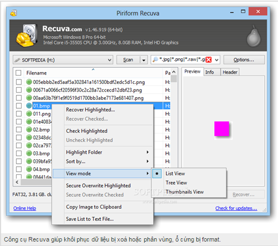
Task: Switch to the Preview tab
Action: (x=193, y=72)
